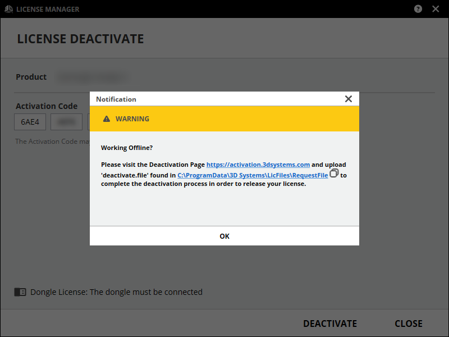Select the 6AE4 activation code field

coord(30,122)
